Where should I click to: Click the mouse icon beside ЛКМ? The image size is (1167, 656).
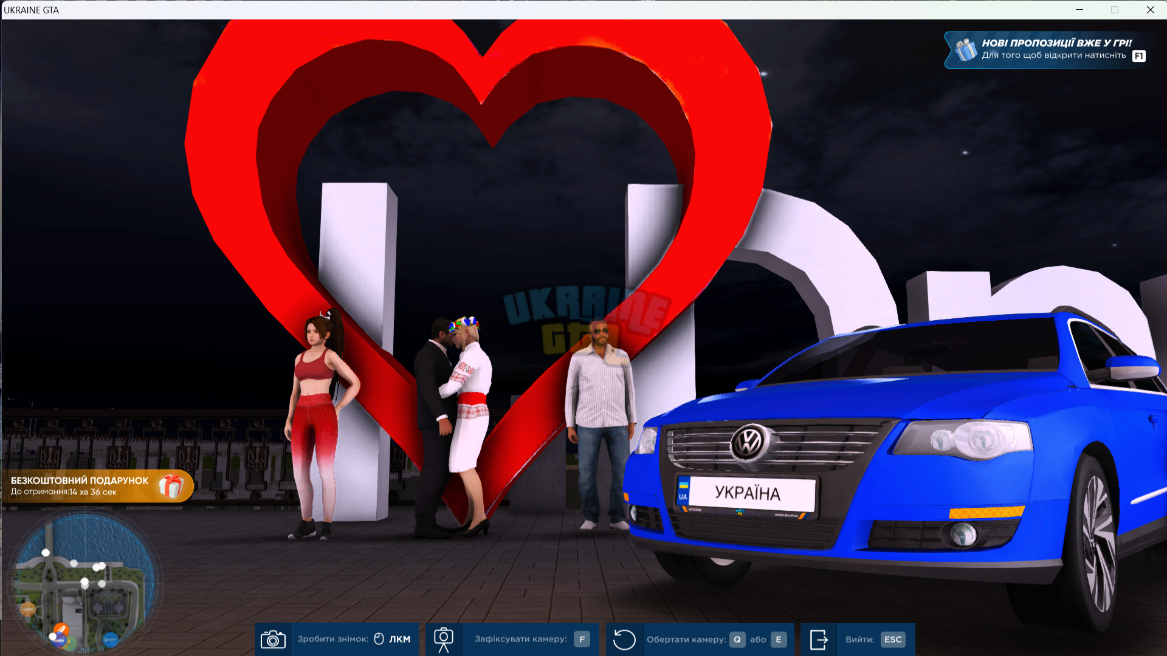(x=379, y=639)
